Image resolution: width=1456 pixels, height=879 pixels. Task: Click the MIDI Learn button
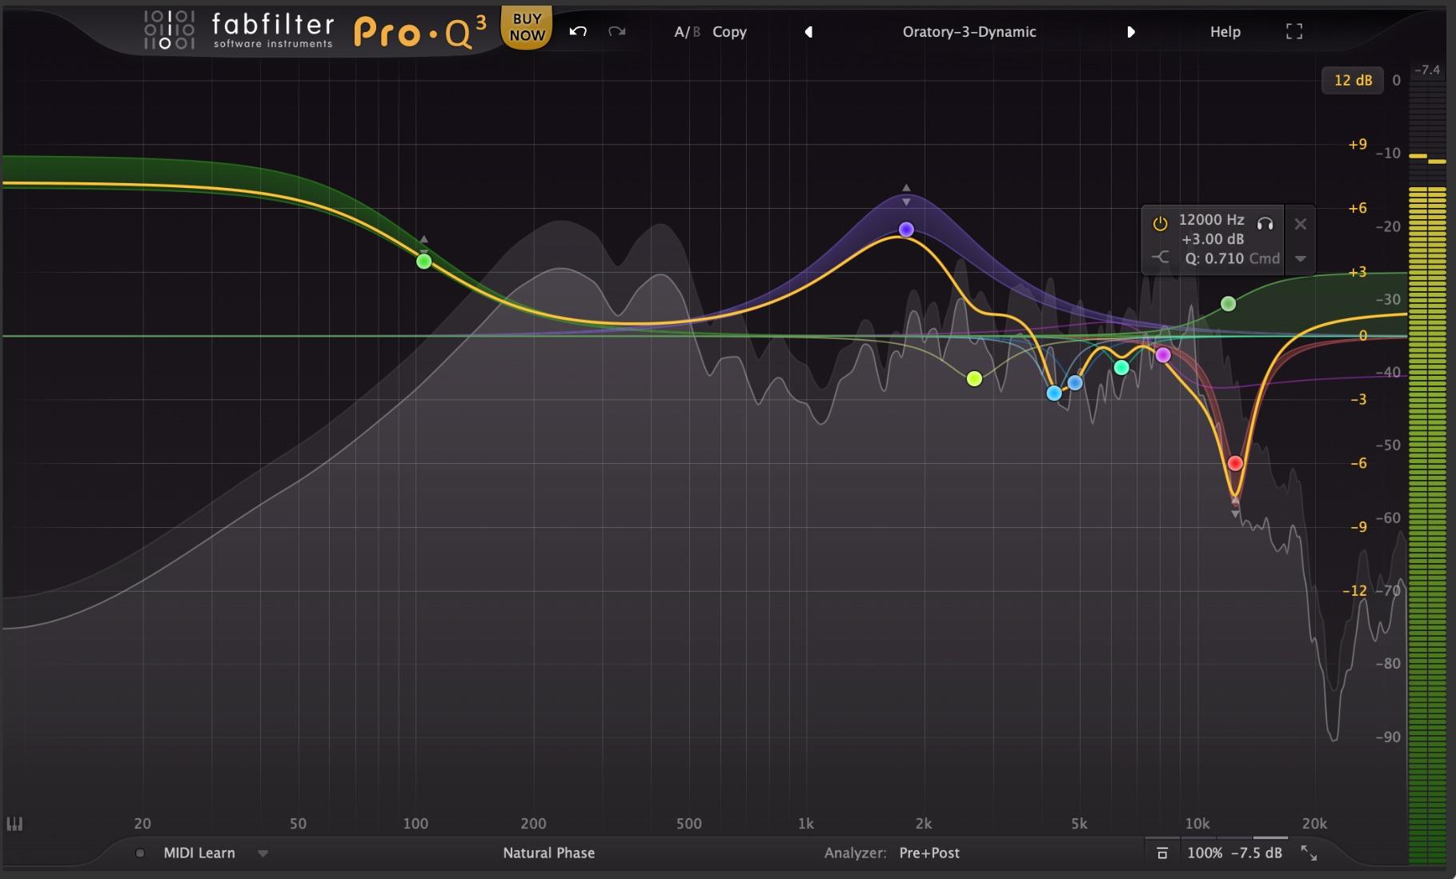[x=199, y=853]
